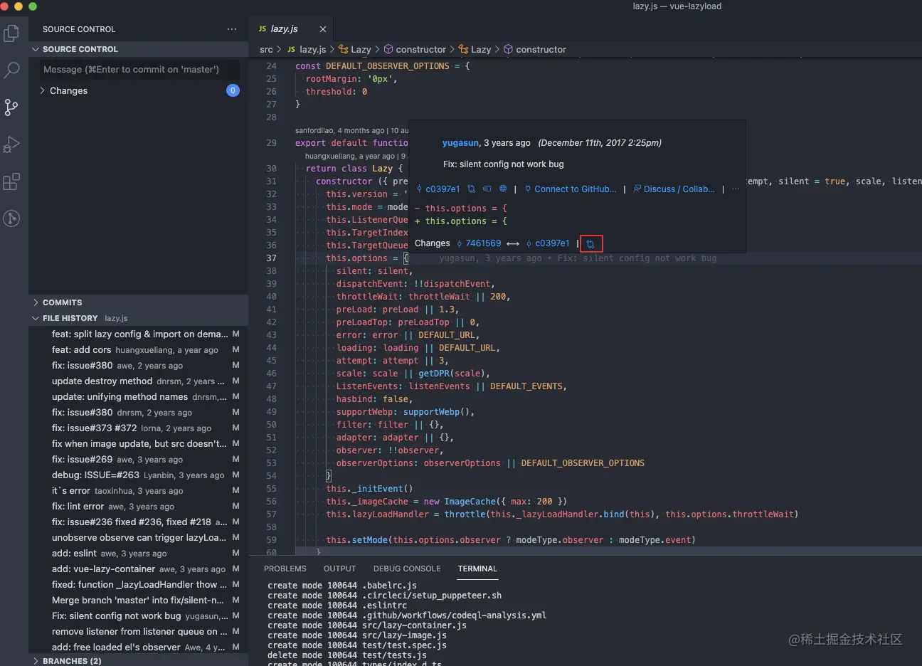Select 'add: eslint' history entry
The width and height of the screenshot is (922, 666).
coord(138,554)
